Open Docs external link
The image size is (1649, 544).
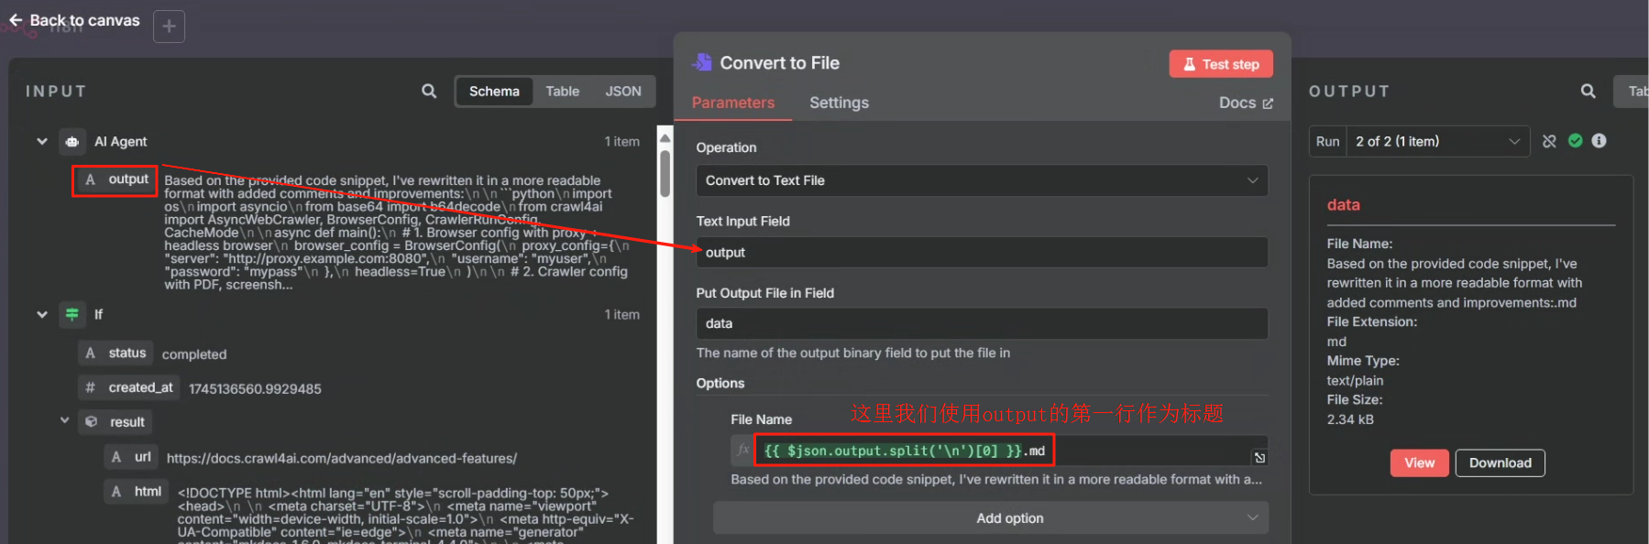coord(1246,103)
